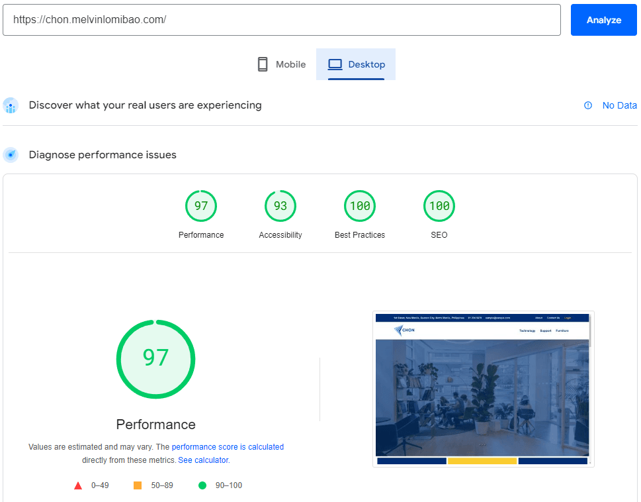
Task: Click the desktop laptop icon
Action: click(x=335, y=64)
